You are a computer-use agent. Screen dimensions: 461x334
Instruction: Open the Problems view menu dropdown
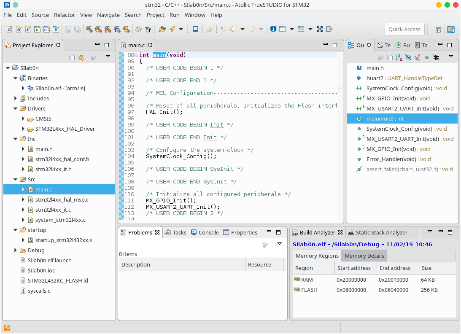[x=279, y=244]
